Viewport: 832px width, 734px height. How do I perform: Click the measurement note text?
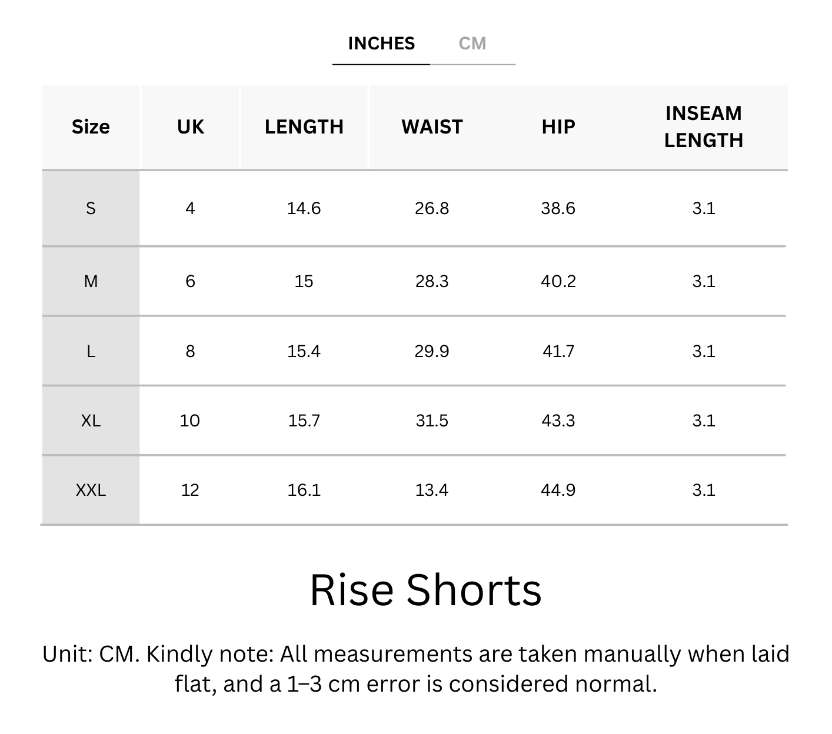415,669
